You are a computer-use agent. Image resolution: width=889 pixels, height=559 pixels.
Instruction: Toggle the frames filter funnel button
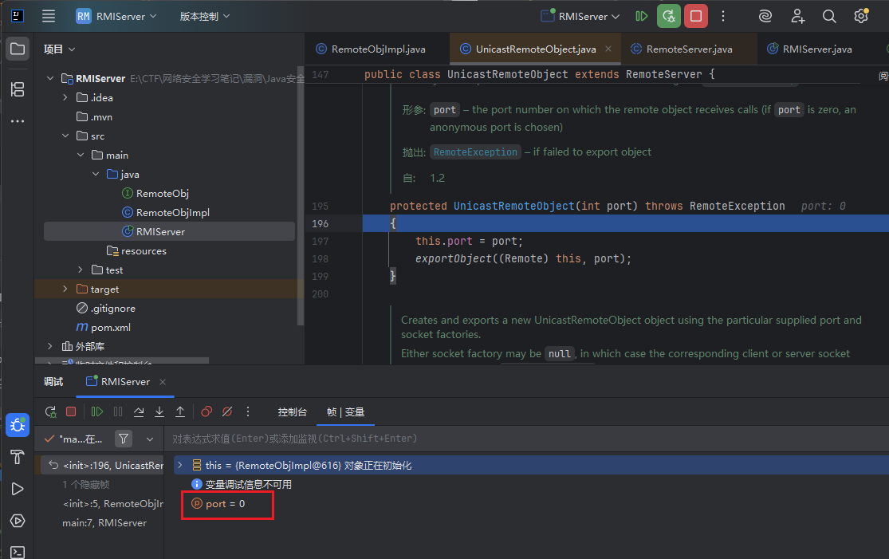click(x=124, y=439)
